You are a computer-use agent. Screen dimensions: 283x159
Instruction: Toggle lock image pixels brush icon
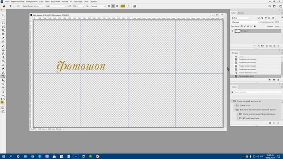[245, 26]
